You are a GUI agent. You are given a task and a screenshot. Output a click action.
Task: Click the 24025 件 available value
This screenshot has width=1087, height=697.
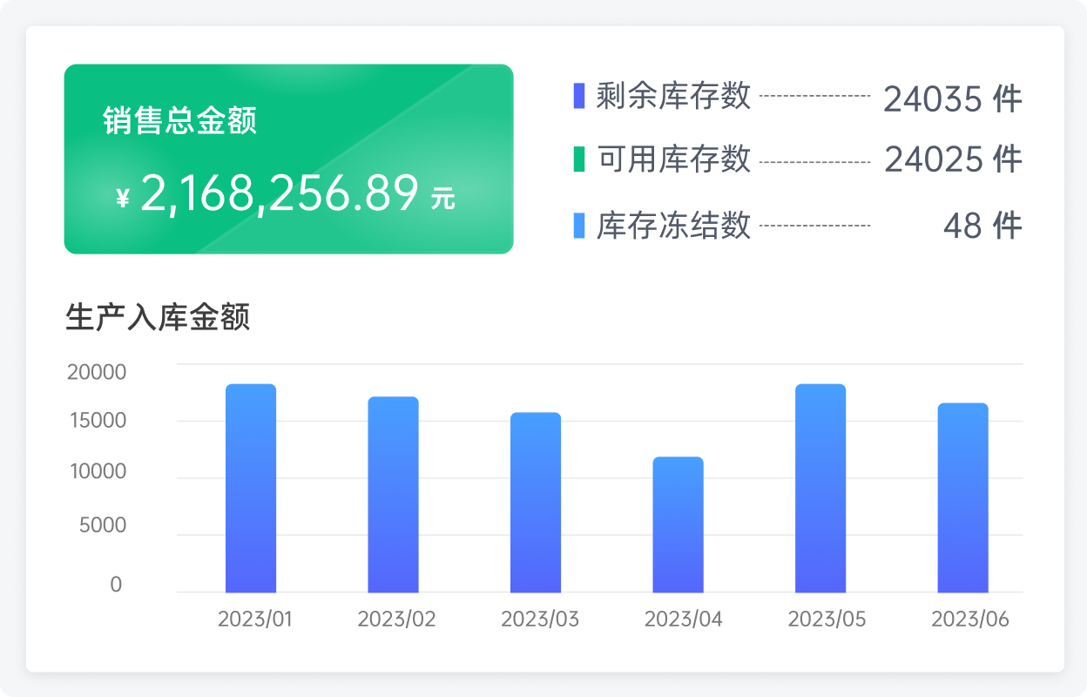coord(953,160)
